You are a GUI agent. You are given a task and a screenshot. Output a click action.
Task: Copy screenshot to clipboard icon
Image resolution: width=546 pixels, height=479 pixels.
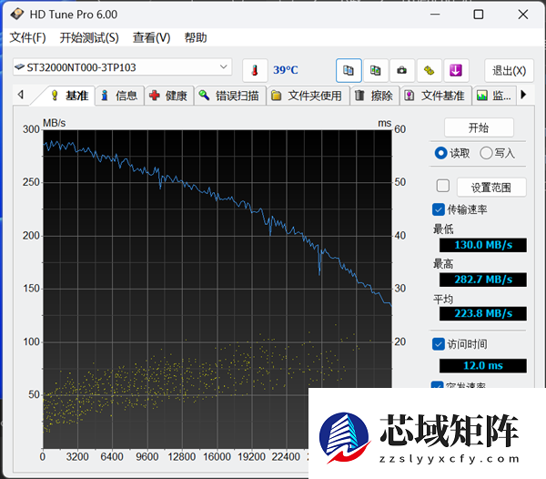pyautogui.click(x=375, y=70)
